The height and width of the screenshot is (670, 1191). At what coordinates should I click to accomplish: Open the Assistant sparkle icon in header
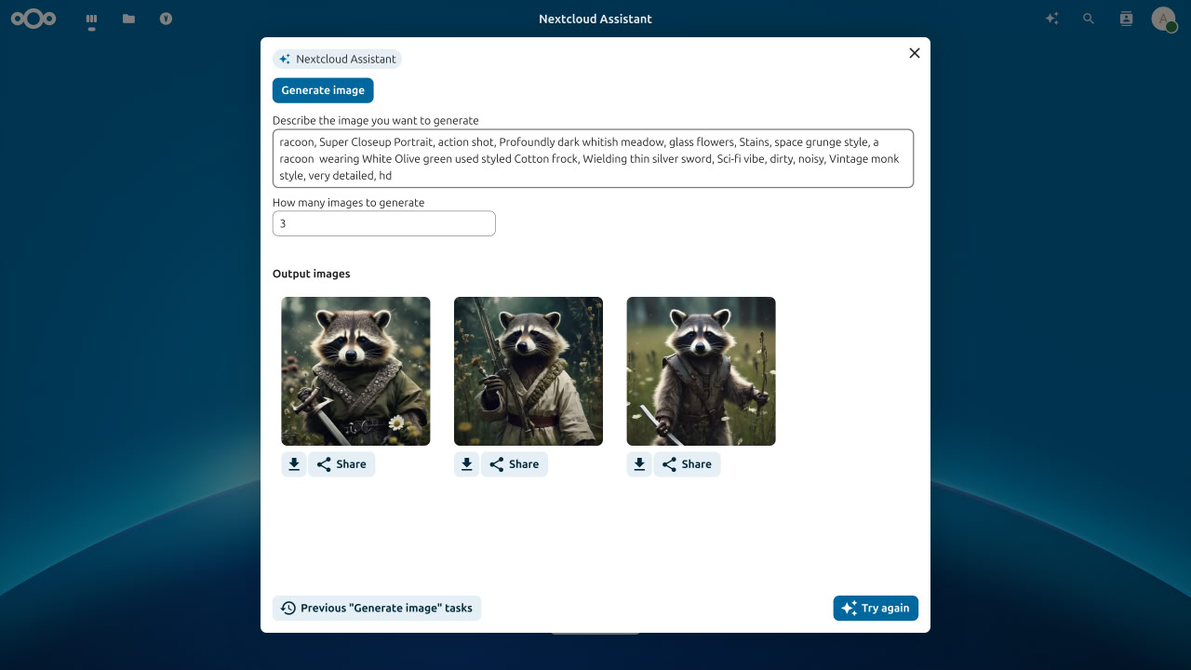point(1051,19)
